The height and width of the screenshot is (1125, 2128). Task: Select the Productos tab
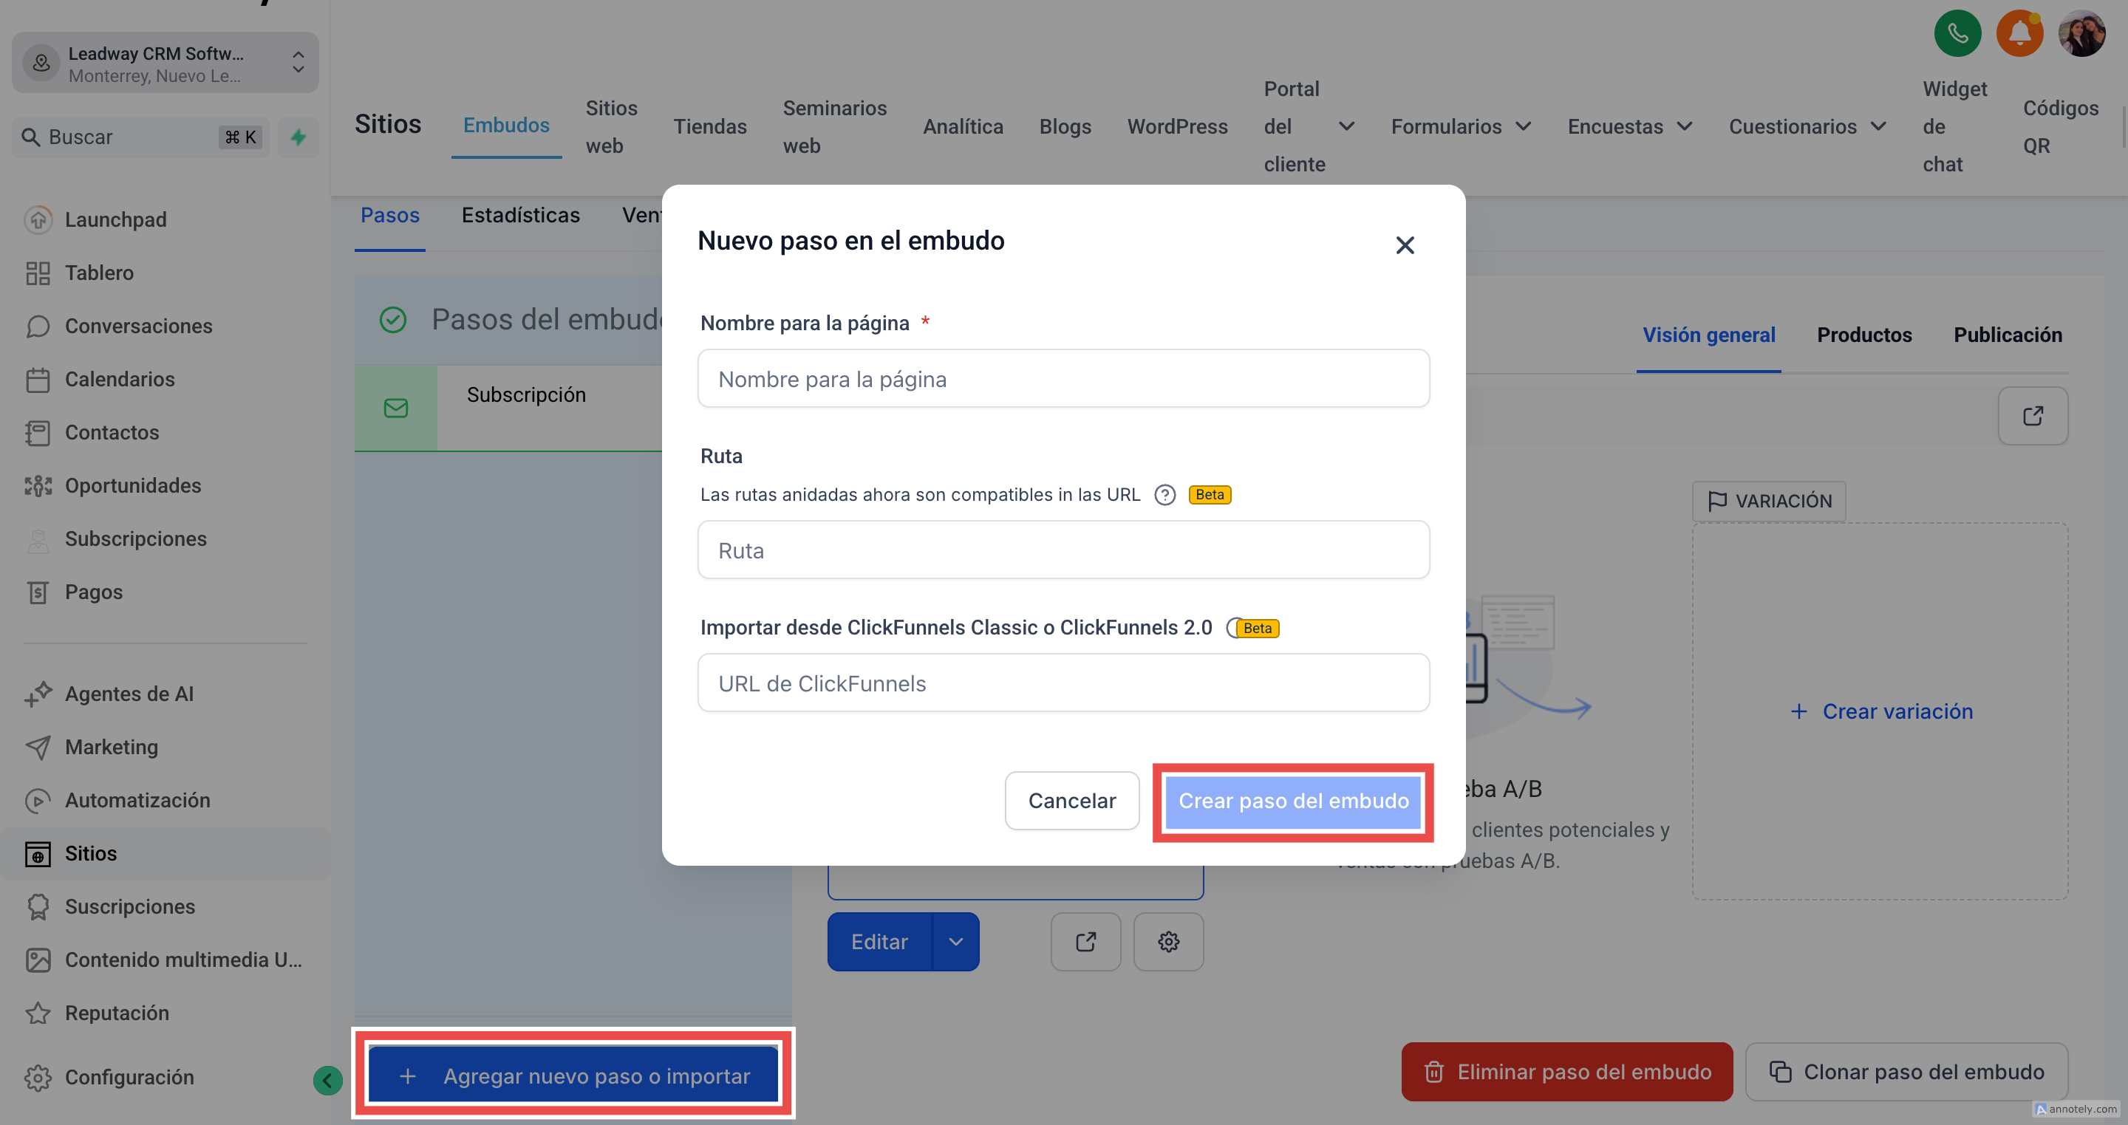[x=1863, y=335]
